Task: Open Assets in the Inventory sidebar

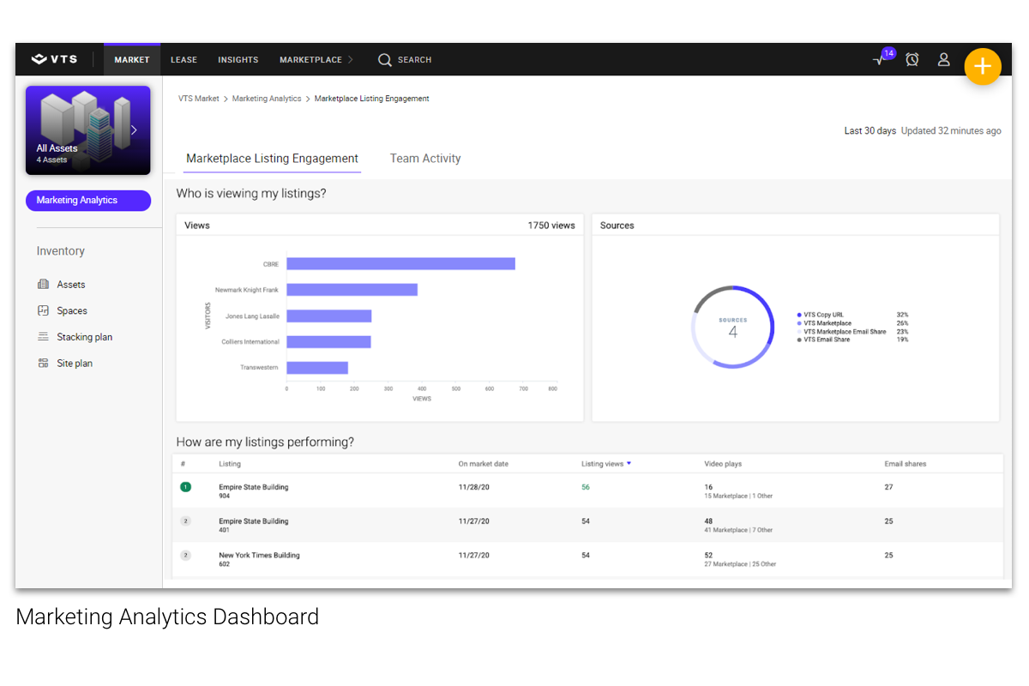Action: [71, 285]
